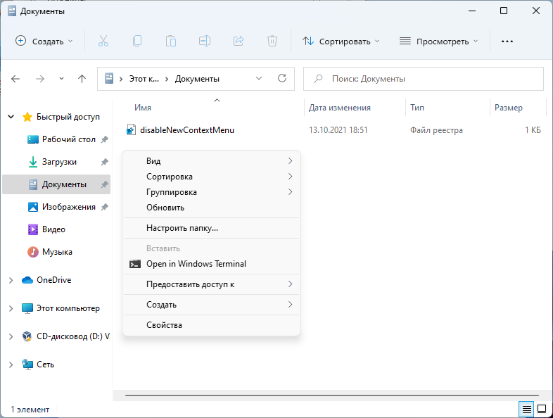Choose Свойства in the context menu

point(211,325)
